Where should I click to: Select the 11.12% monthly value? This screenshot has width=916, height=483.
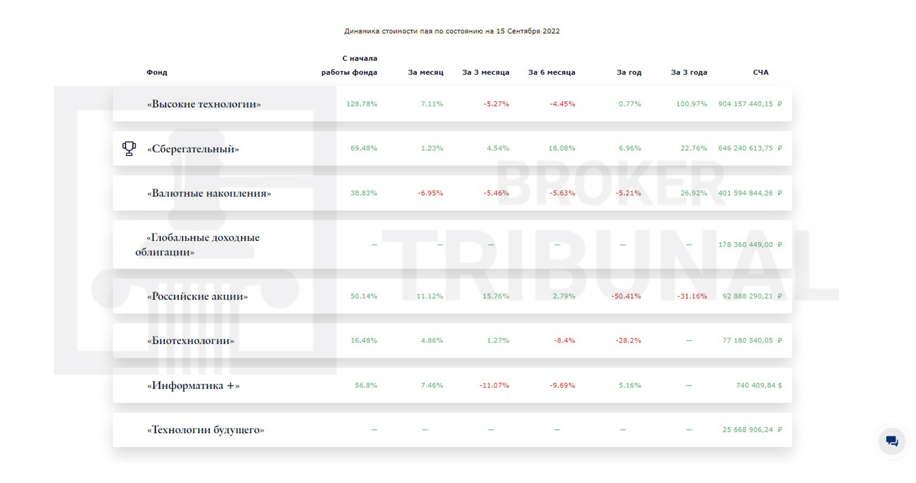point(429,296)
